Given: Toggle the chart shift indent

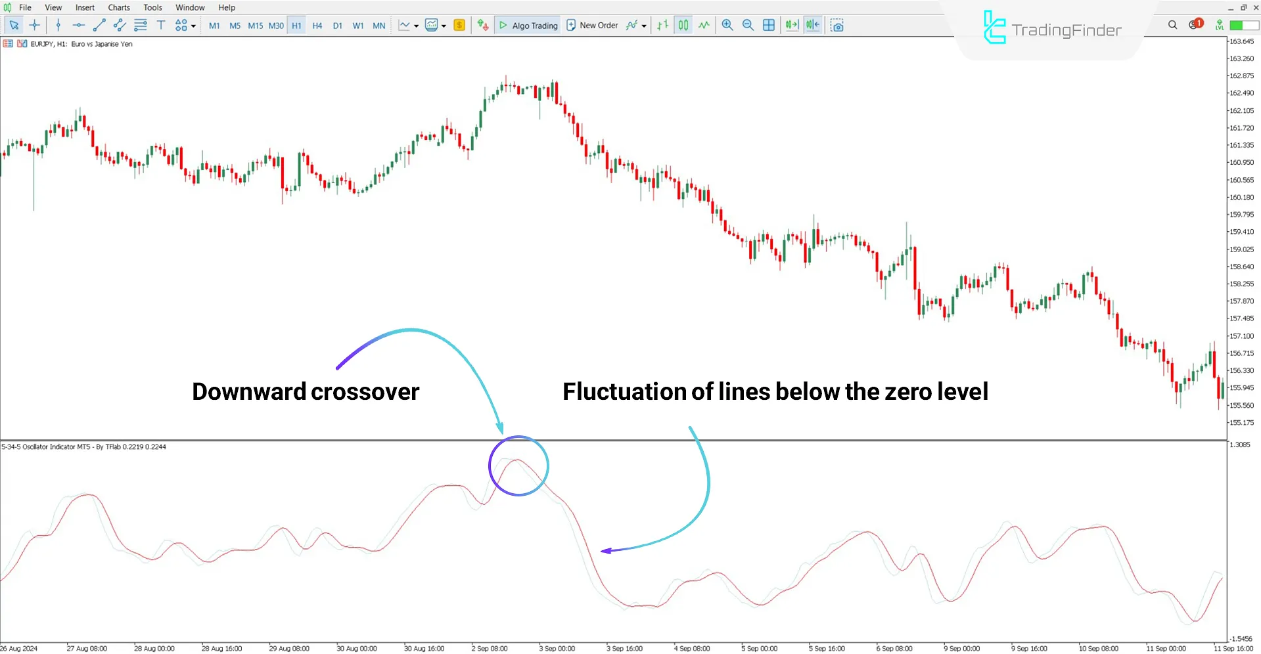Looking at the screenshot, I should (812, 25).
